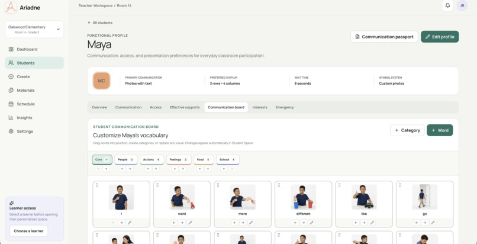Open the notifications bell
Viewport: 477px width, 244px height.
447,5
